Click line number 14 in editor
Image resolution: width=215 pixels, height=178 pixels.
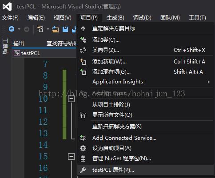pos(43,145)
